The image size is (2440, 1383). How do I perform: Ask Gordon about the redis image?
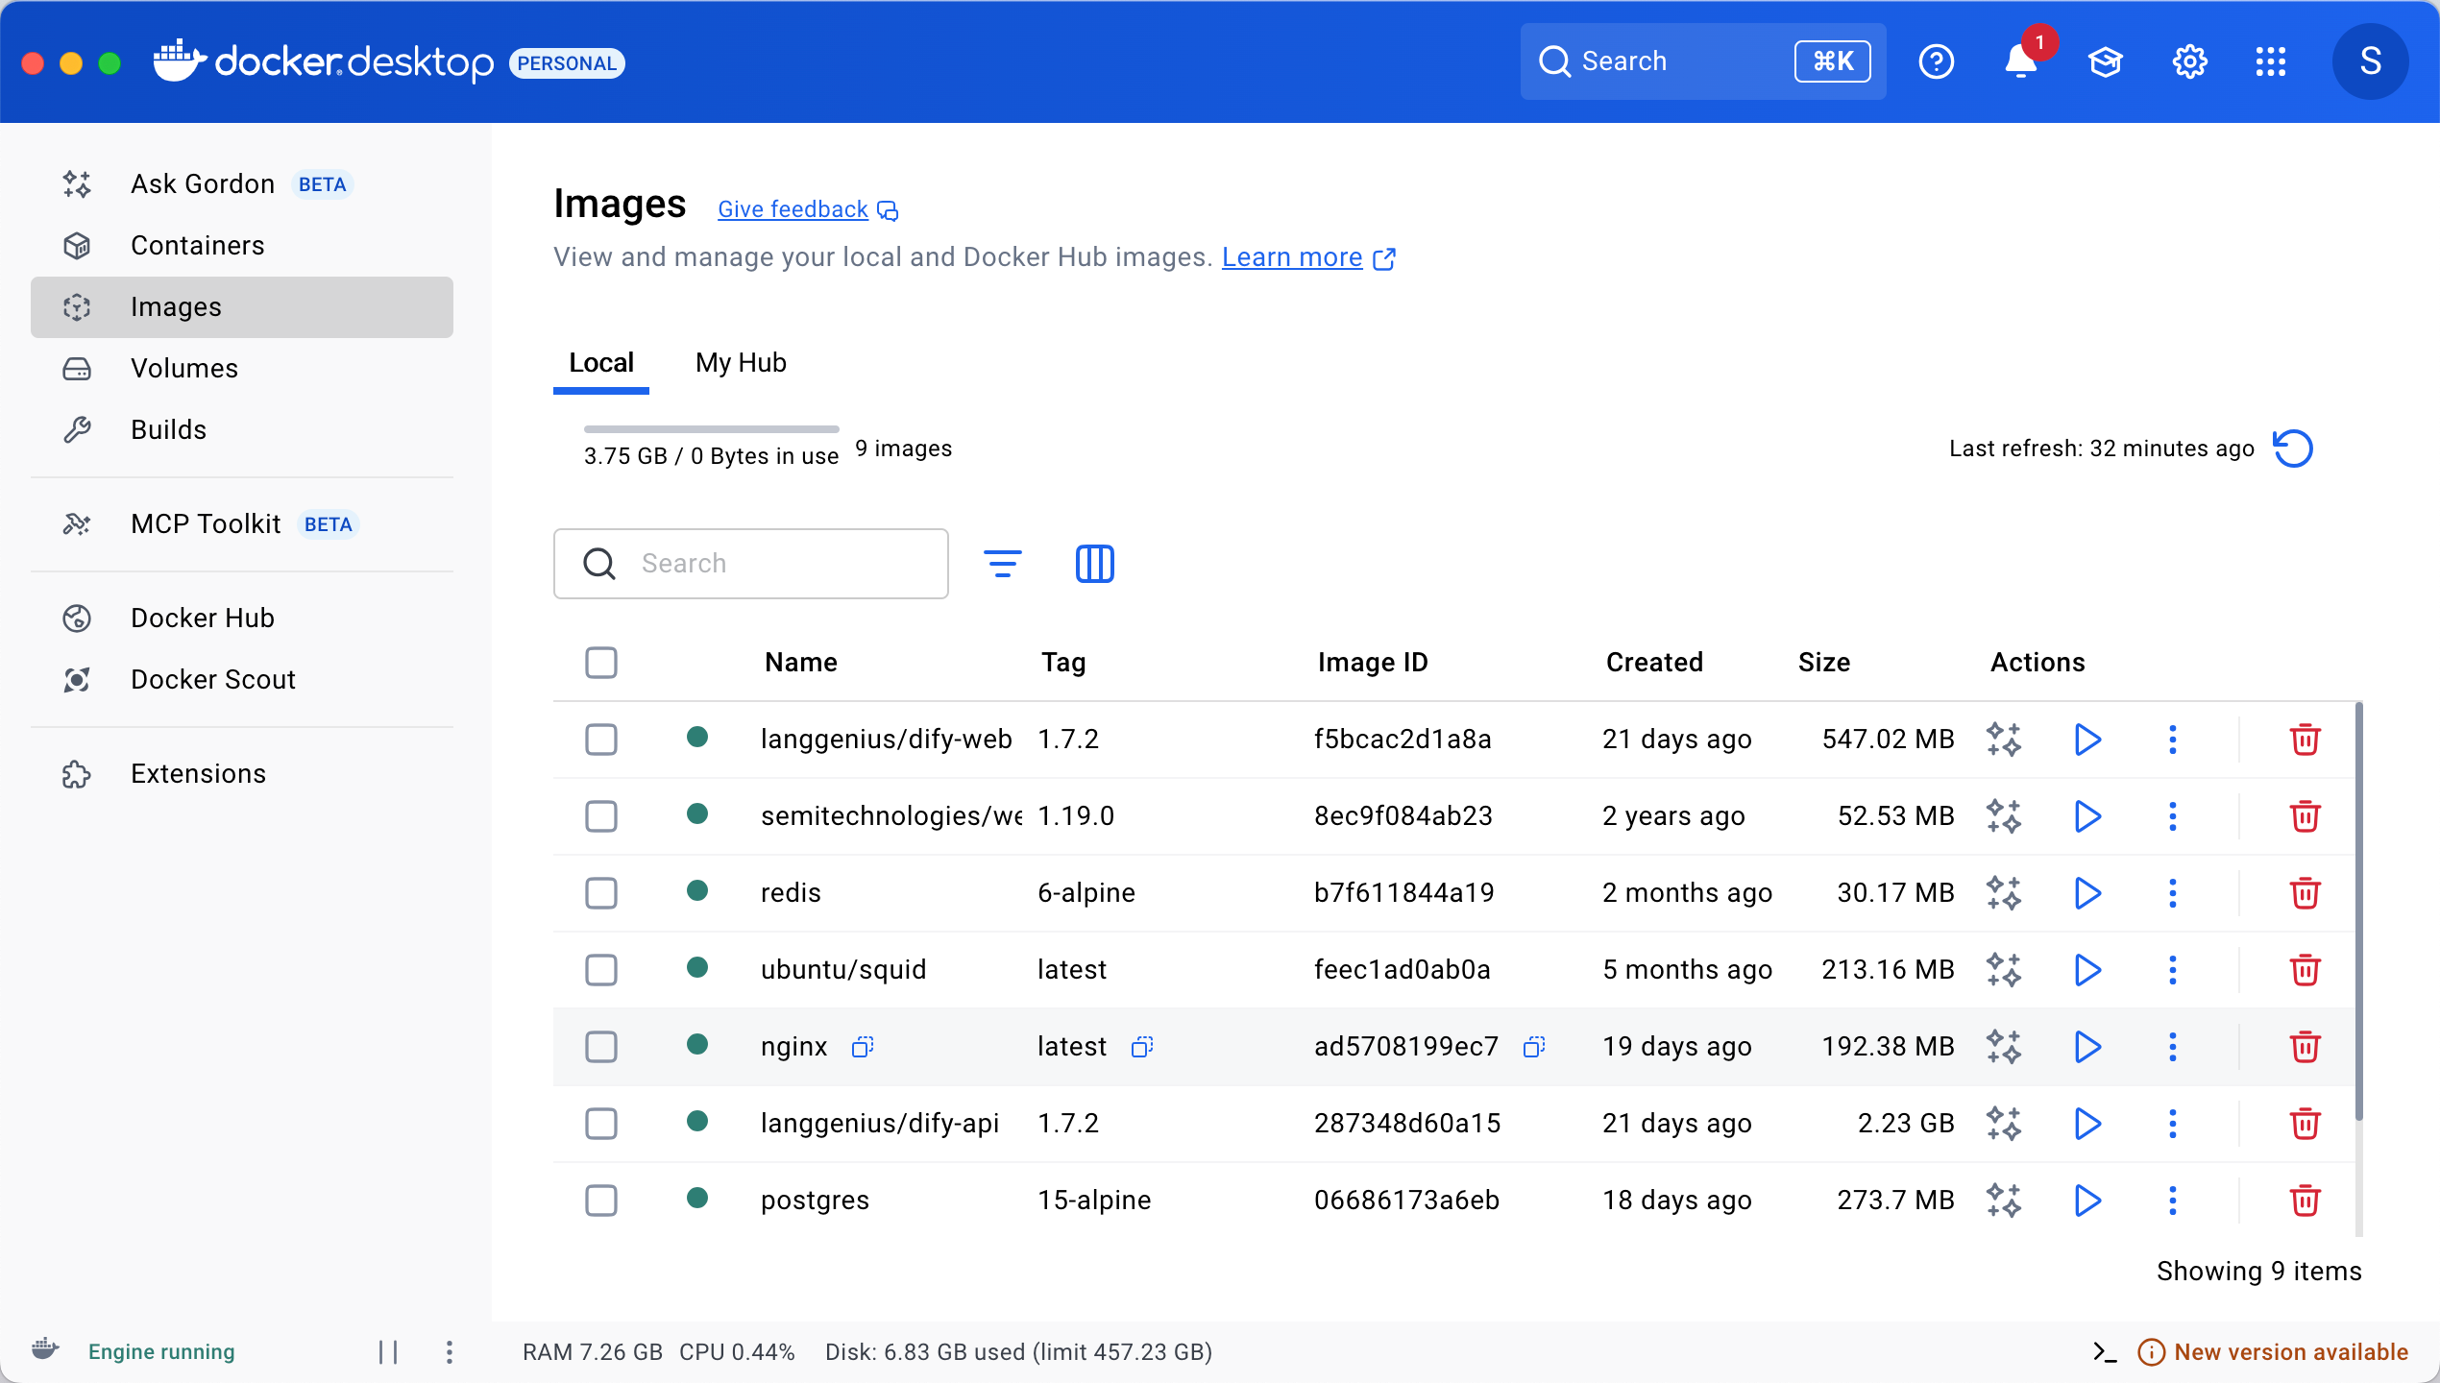click(x=2004, y=893)
